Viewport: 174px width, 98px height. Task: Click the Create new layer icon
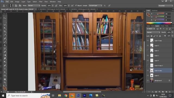pyautogui.click(x=166, y=92)
